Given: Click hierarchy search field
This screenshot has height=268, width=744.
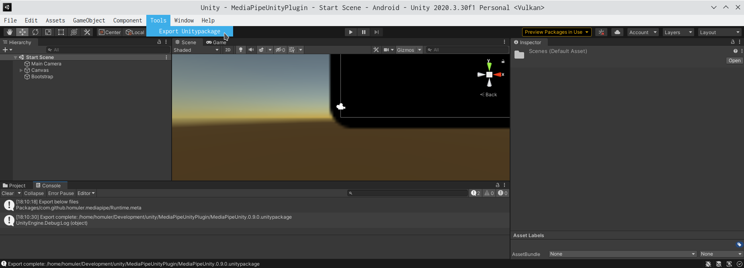Looking at the screenshot, I should click(108, 50).
